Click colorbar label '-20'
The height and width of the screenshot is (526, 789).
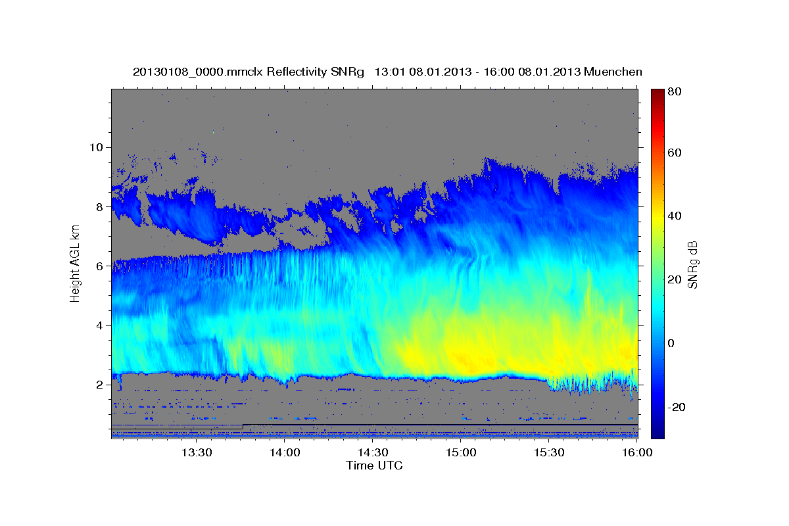coord(676,407)
